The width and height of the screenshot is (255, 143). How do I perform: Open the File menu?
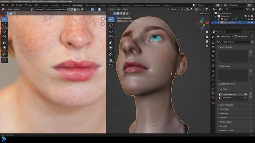(x=7, y=5)
